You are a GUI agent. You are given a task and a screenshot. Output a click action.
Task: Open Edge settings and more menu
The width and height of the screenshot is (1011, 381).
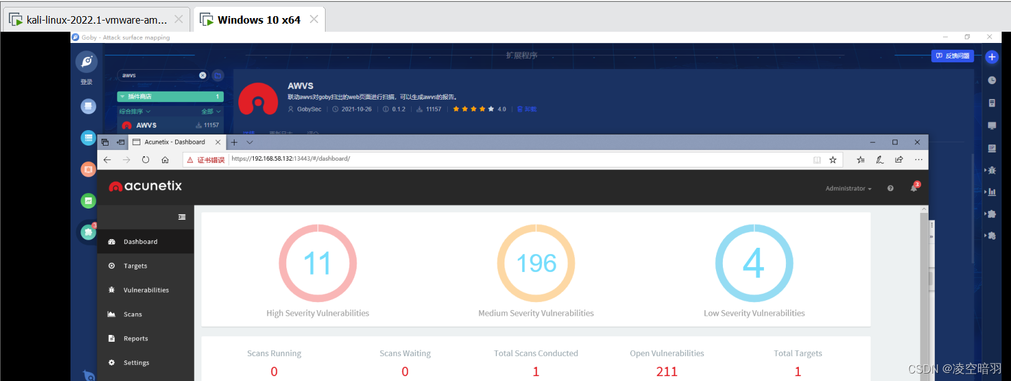[918, 160]
